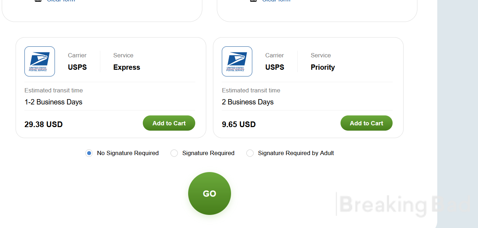Image resolution: width=478 pixels, height=228 pixels.
Task: Click the USPS eagle logo in Express card
Action: [40, 61]
